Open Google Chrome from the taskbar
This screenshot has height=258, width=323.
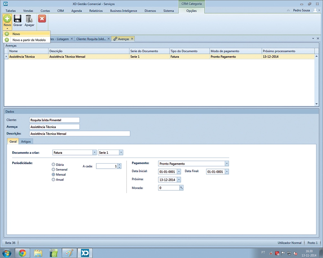click(x=22, y=253)
